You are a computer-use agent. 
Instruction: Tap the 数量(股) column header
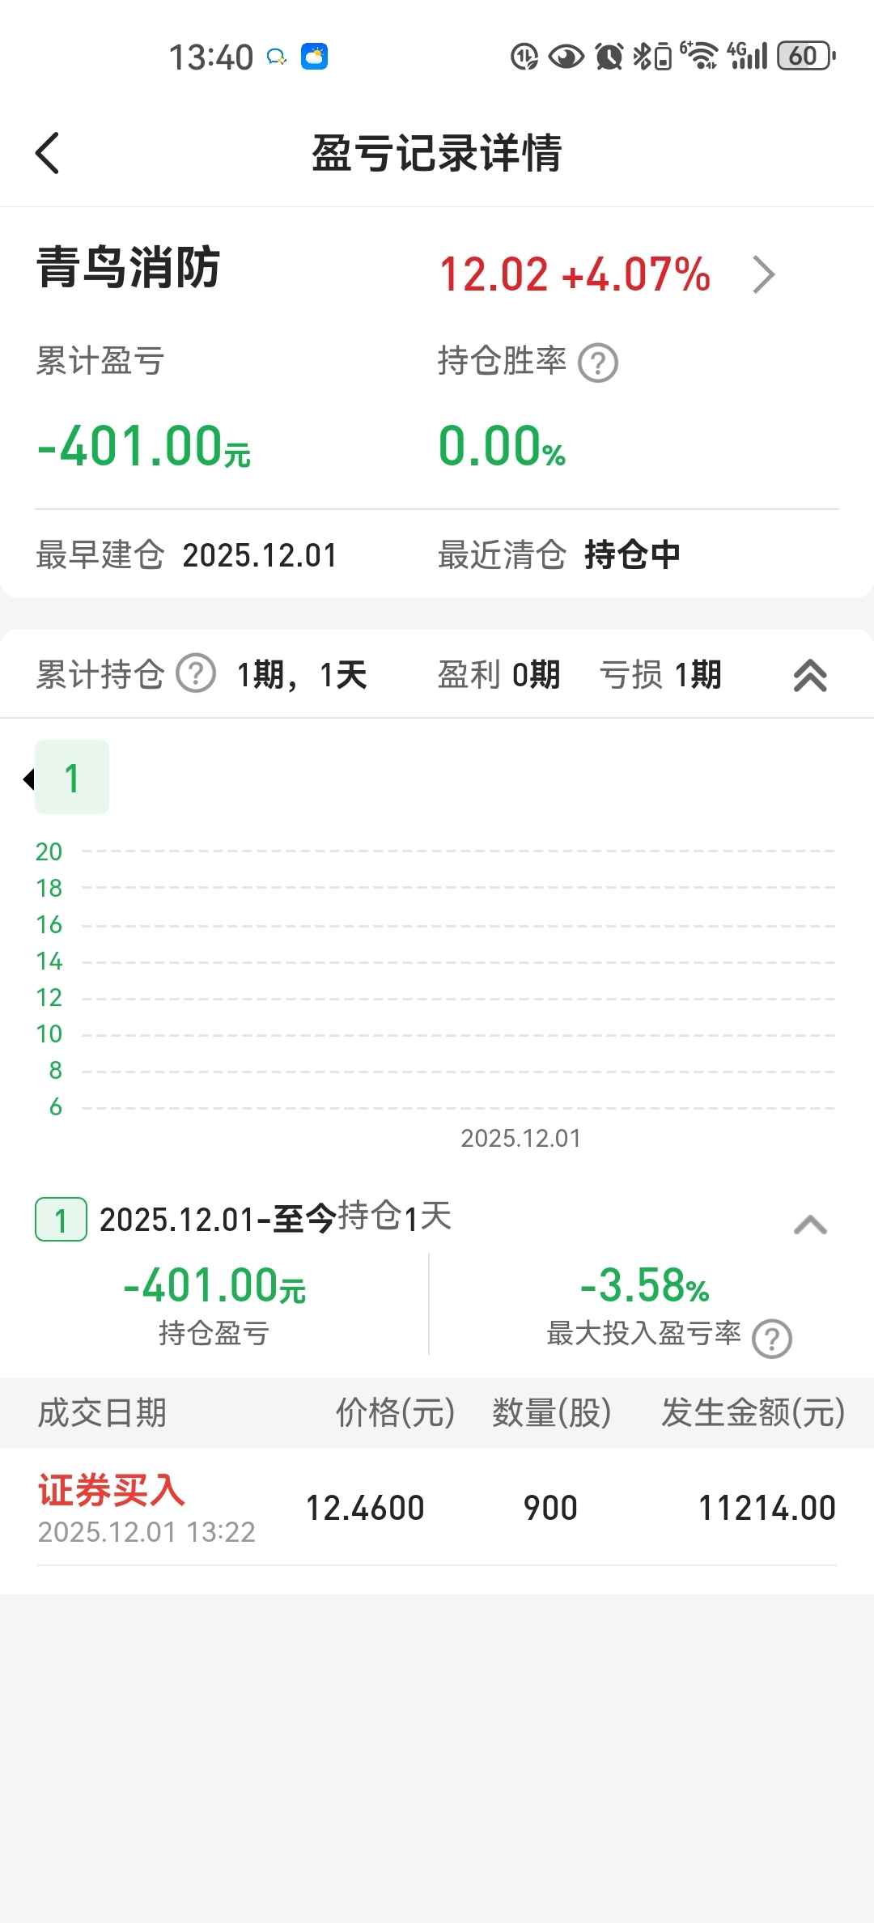coord(551,1413)
